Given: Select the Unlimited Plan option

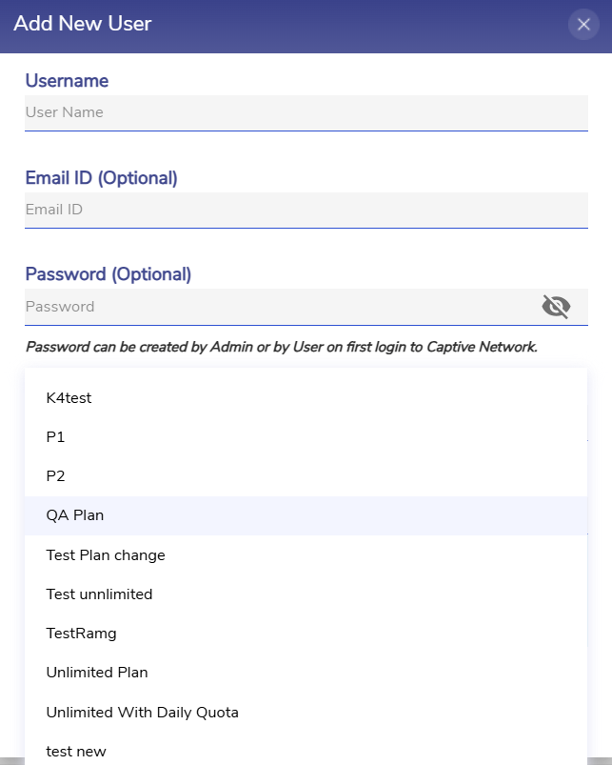Looking at the screenshot, I should coord(97,673).
